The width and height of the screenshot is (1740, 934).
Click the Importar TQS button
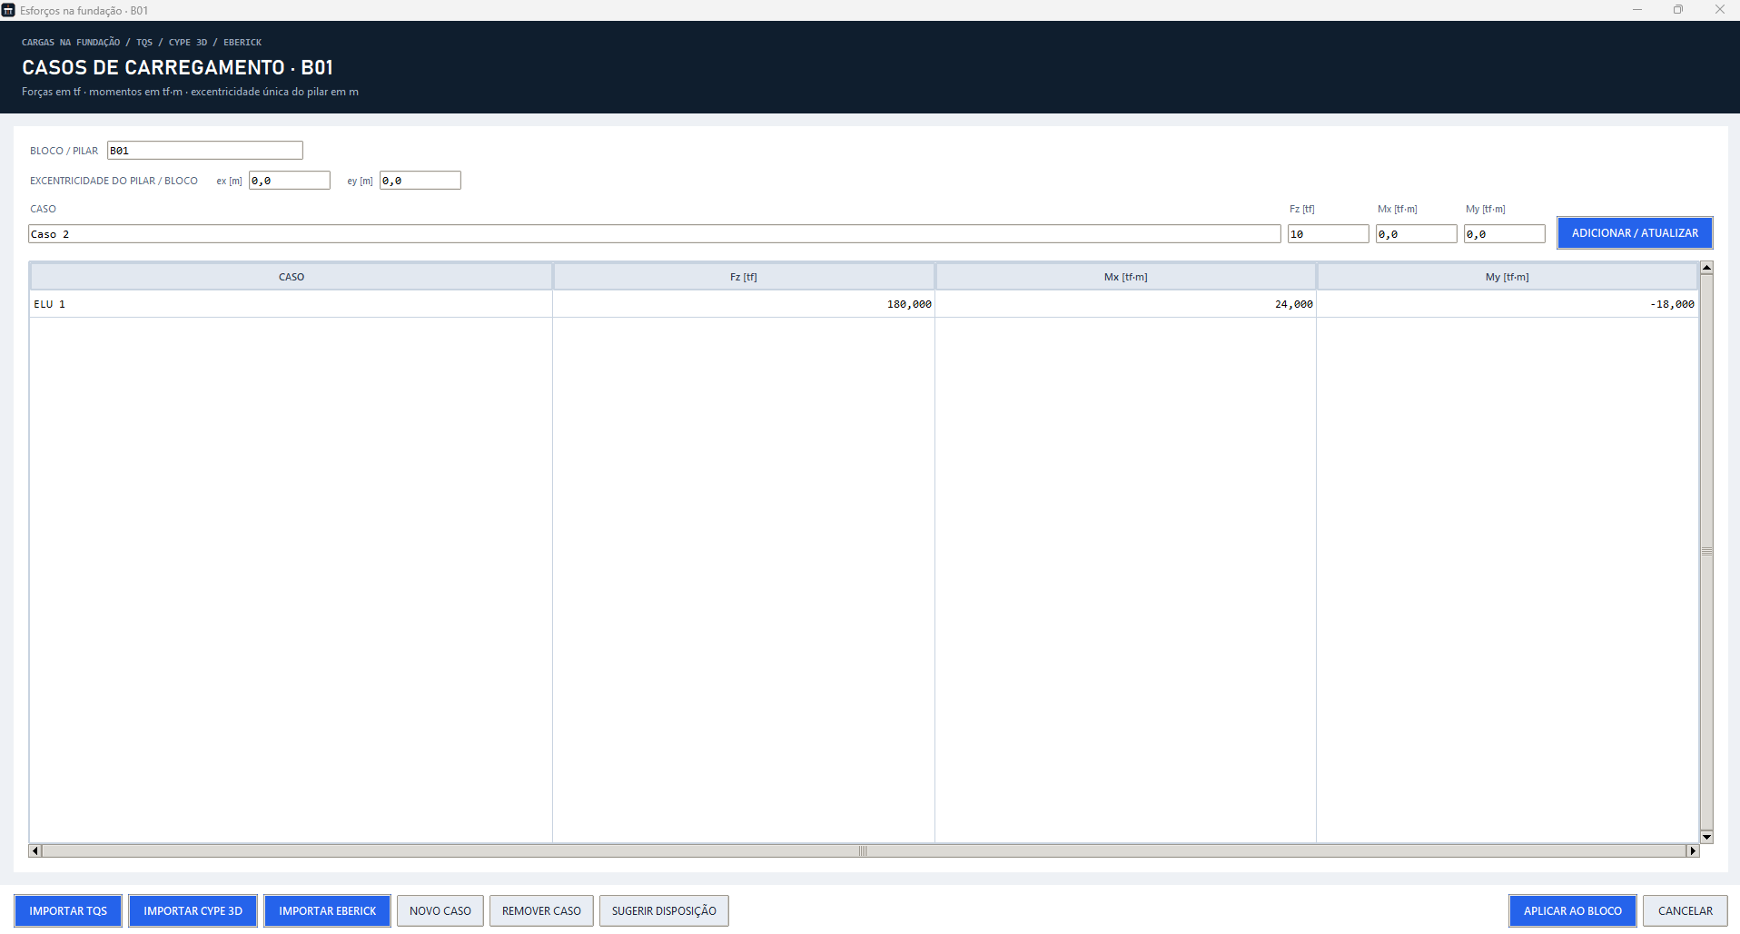coord(68,910)
